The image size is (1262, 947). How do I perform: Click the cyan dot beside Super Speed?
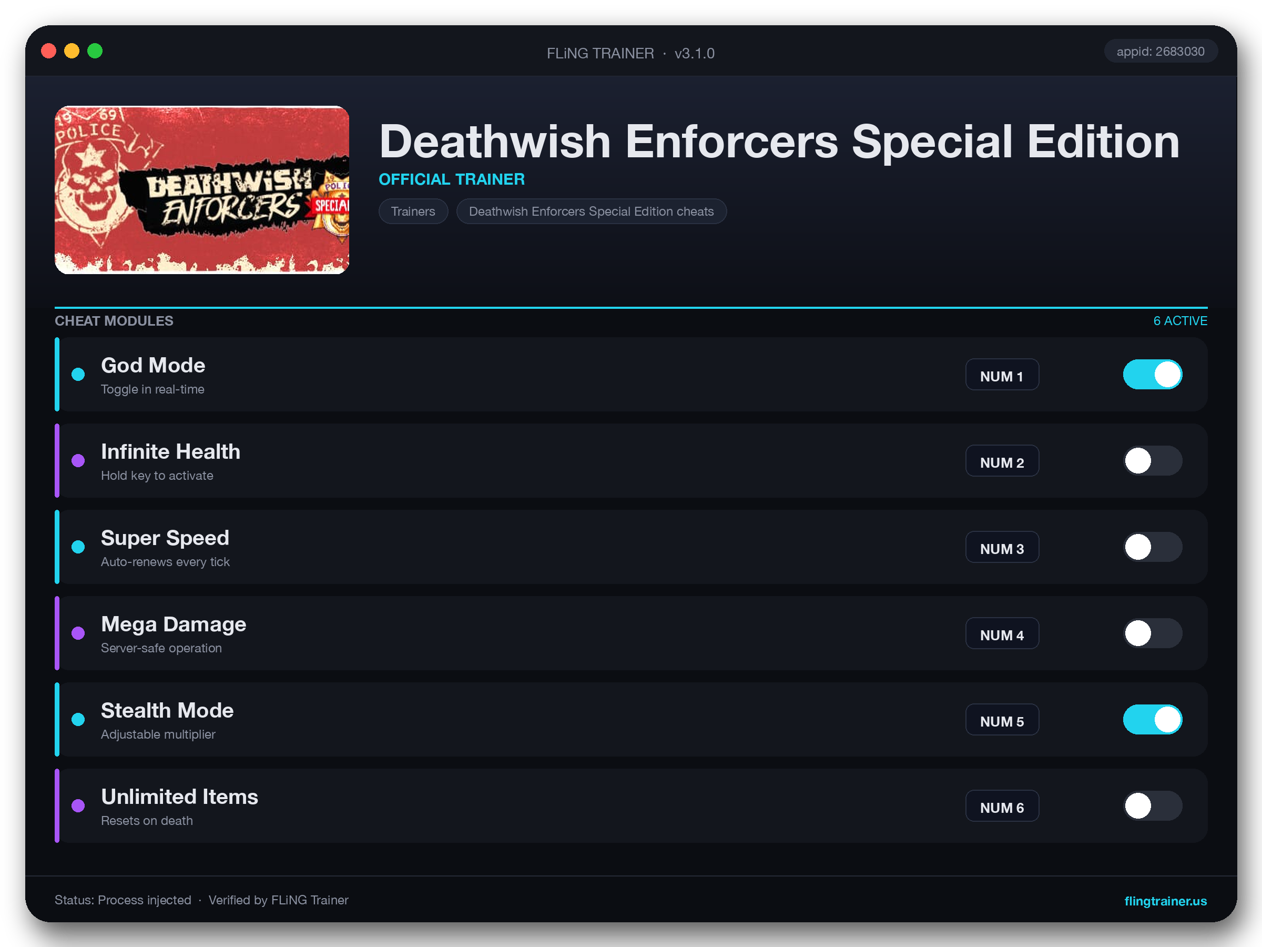(78, 547)
